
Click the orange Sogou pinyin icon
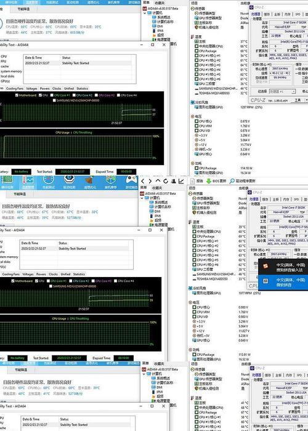coord(265,267)
